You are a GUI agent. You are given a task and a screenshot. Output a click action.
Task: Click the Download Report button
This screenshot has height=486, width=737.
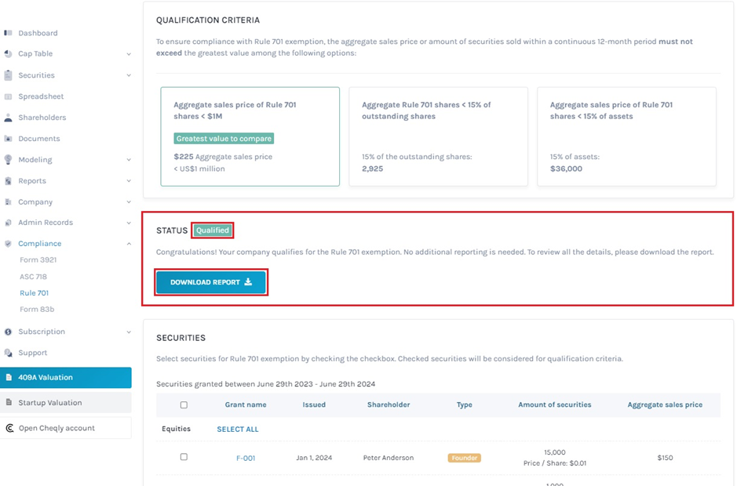[211, 282]
